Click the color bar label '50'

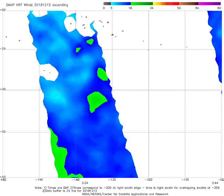(x=179, y=8)
